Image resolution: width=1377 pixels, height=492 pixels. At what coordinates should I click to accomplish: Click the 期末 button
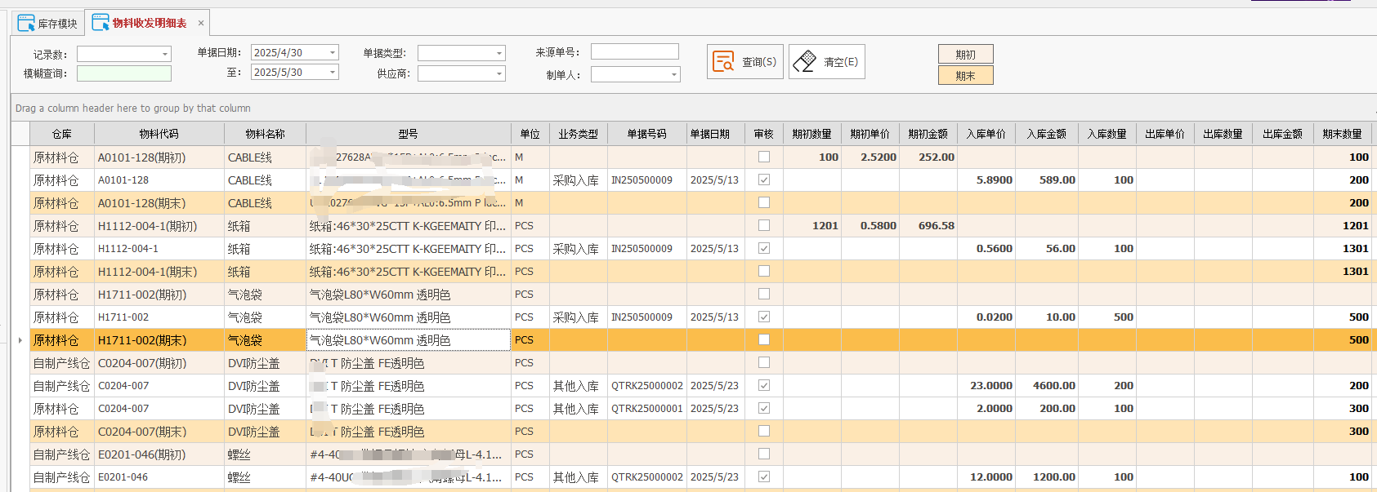click(965, 76)
